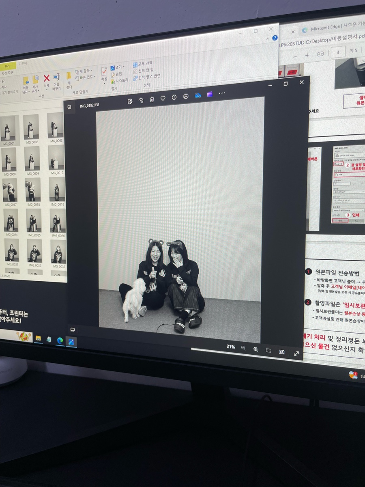This screenshot has height=487, width=365.
Task: Select the IMG_0026 thumbnail in Explorer
Action: [x=58, y=222]
